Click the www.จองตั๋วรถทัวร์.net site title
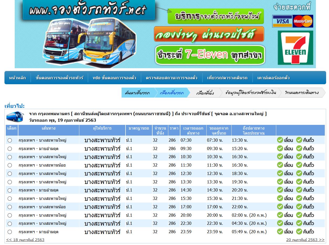The width and height of the screenshot is (329, 245). pyautogui.click(x=87, y=10)
